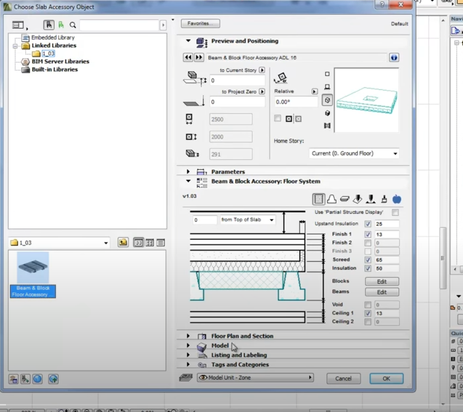Click the Cancel button
This screenshot has width=463, height=412.
[x=343, y=379]
